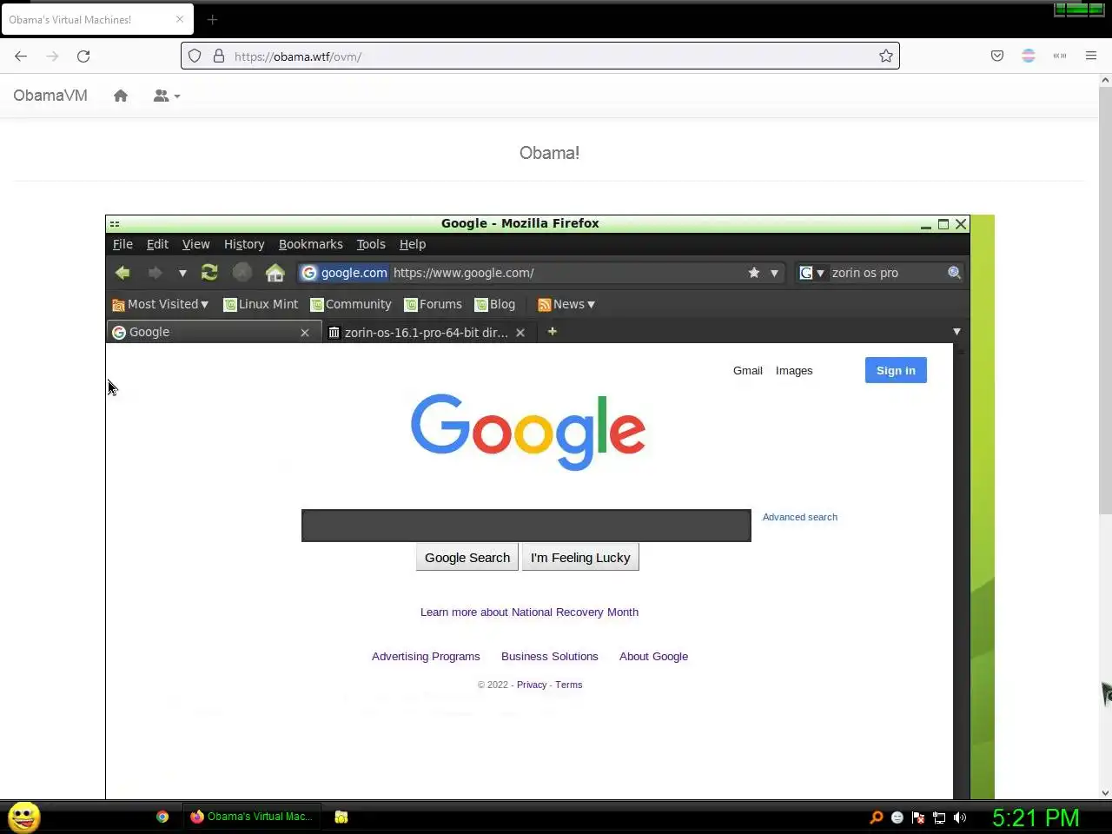1112x834 pixels.
Task: Open the Forums bookmark
Action: click(x=434, y=304)
